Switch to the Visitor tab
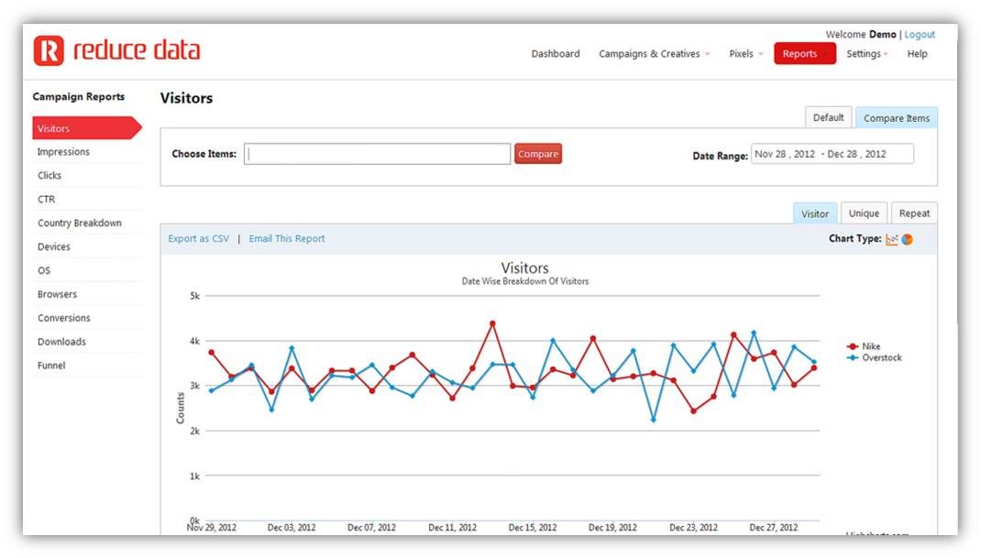Image resolution: width=981 pixels, height=558 pixels. pyautogui.click(x=814, y=213)
